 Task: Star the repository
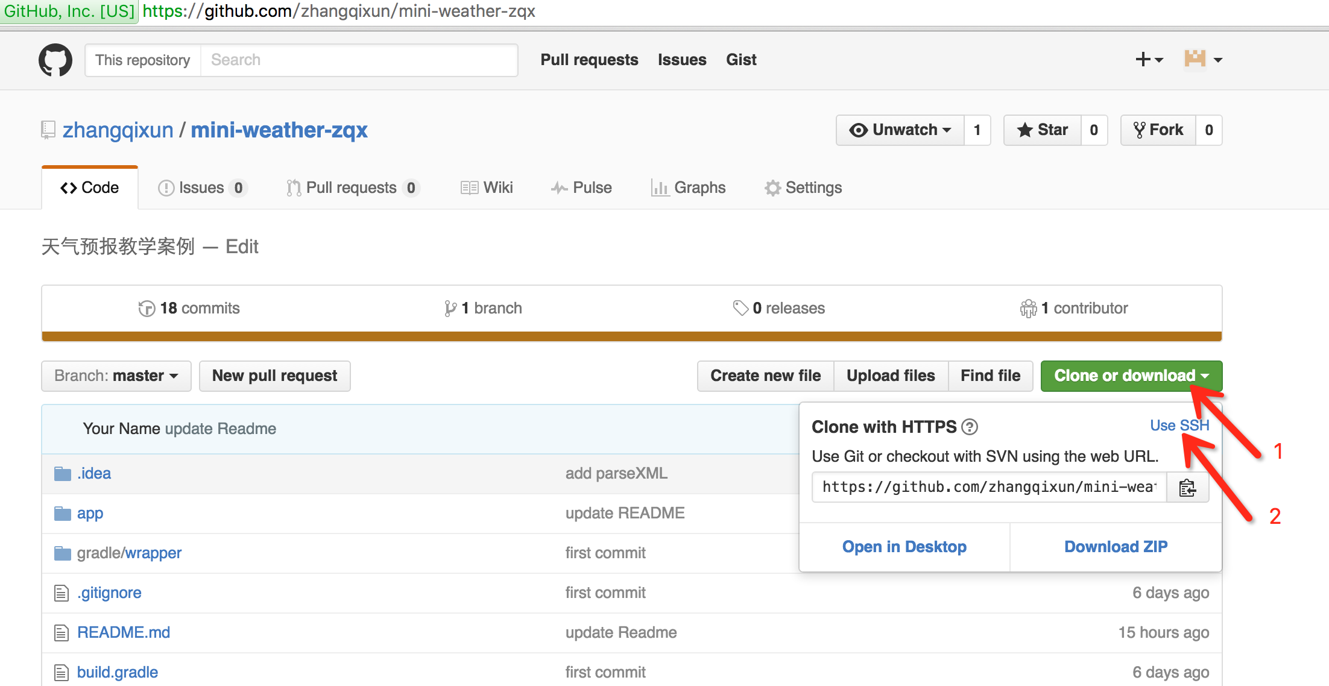tap(1043, 130)
